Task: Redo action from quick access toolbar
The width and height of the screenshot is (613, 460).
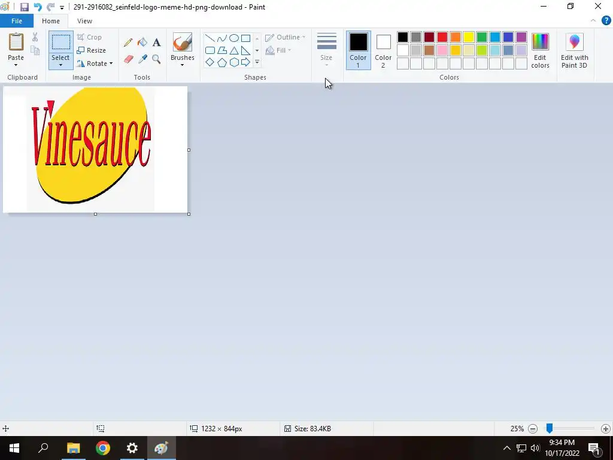Action: click(x=50, y=7)
